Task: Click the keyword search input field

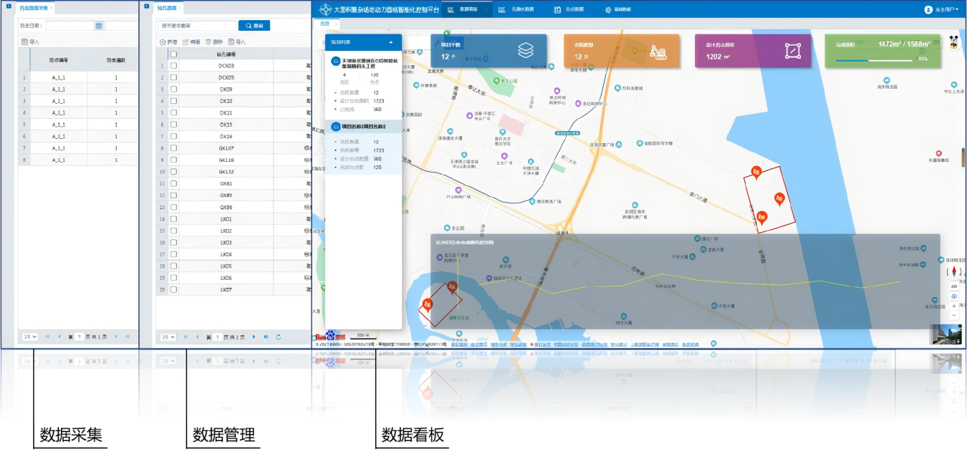Action: point(195,26)
